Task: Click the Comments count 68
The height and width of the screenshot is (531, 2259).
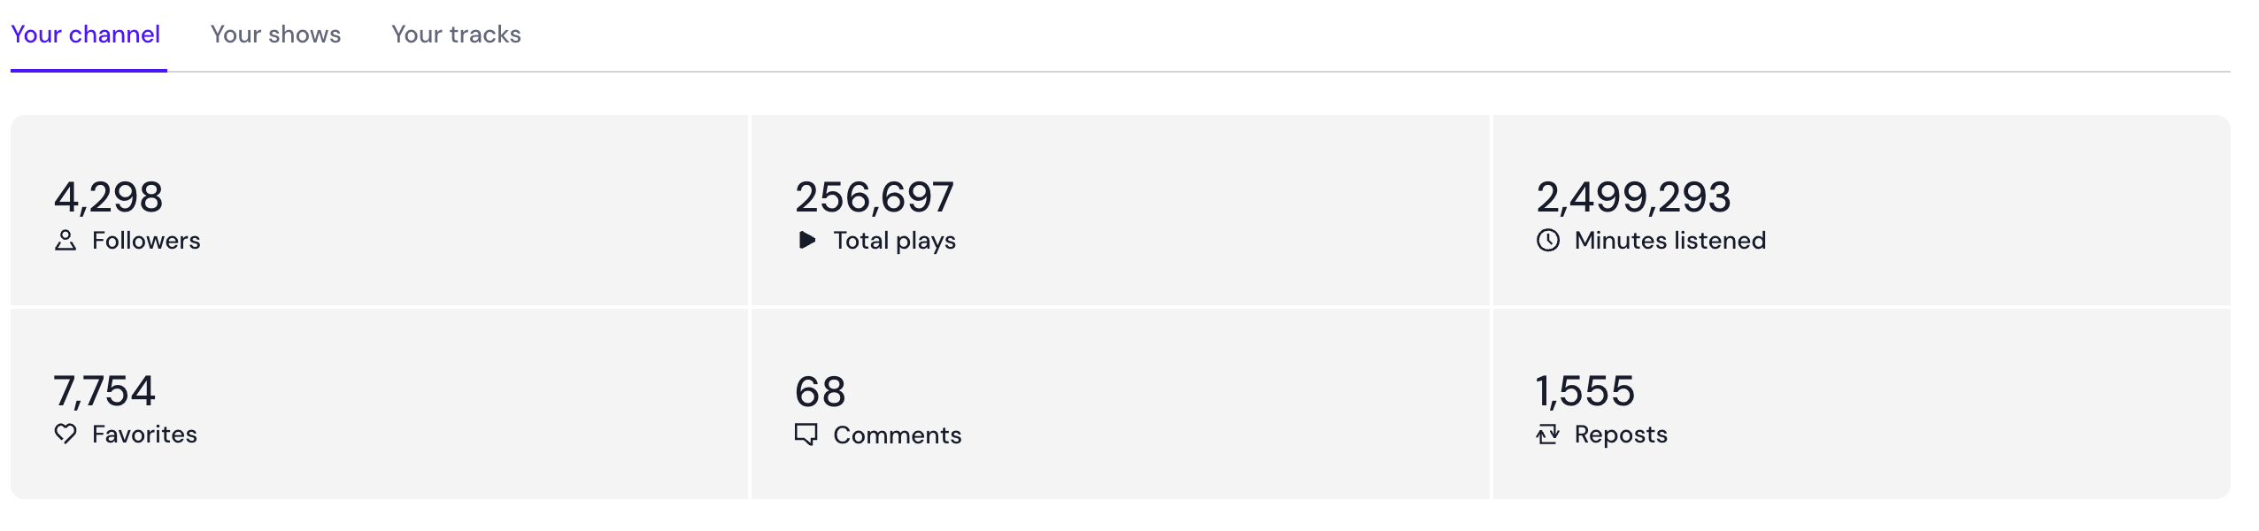Action: pos(819,392)
